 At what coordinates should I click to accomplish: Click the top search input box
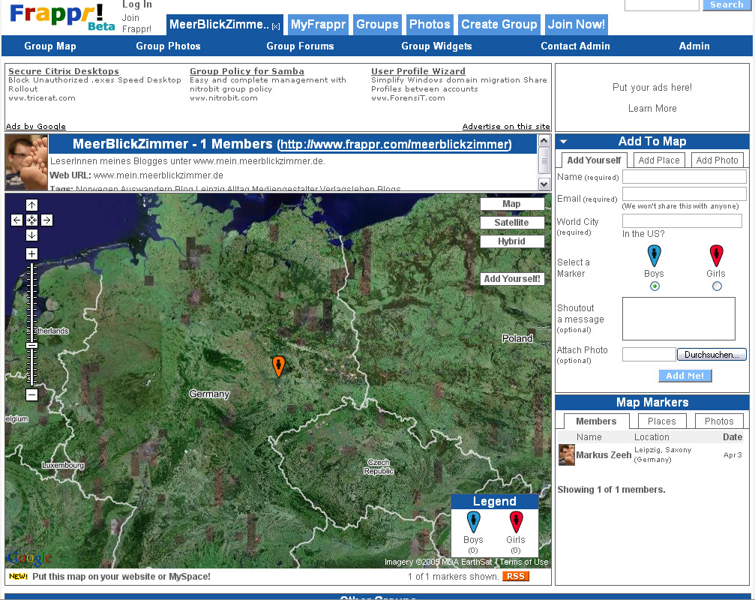661,4
